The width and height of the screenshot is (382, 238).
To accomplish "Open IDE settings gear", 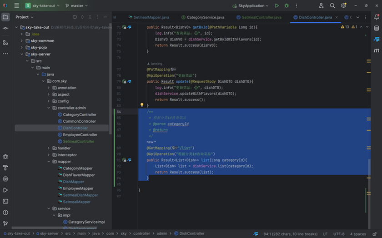I will [x=343, y=5].
